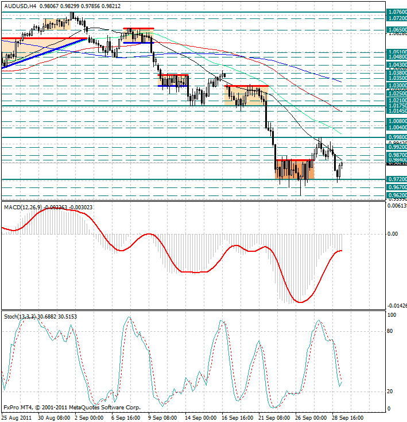Viewport: 407px width, 422px height.
Task: Select the thick blue rising trendline at chart start
Action: (x=44, y=53)
